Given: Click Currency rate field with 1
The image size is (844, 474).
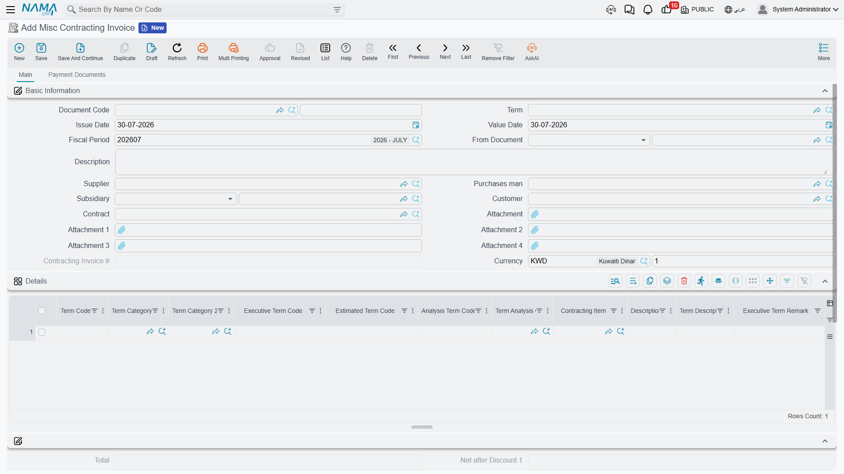Looking at the screenshot, I should 742,261.
